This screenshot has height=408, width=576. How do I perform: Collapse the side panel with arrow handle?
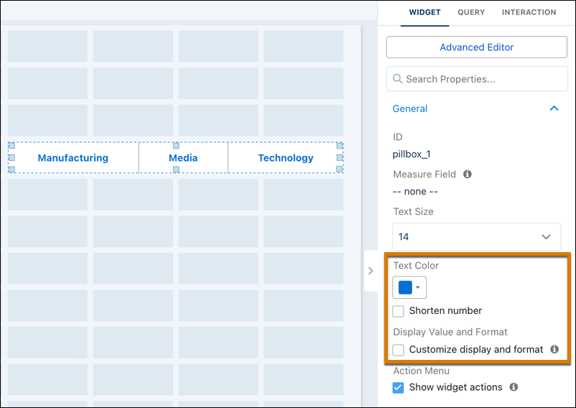click(x=371, y=271)
